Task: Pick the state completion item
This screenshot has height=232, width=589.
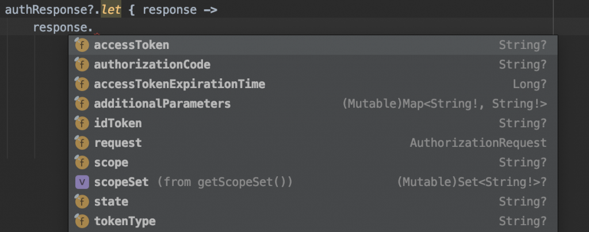Action: coord(111,201)
